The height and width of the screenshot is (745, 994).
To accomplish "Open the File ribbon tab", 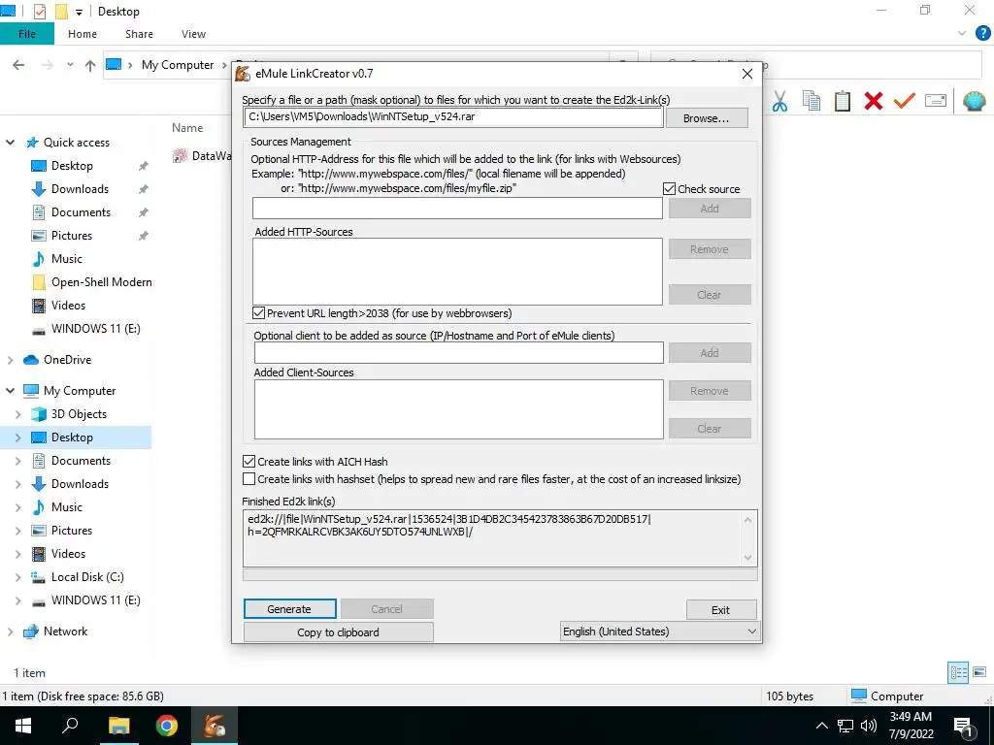I will point(26,34).
